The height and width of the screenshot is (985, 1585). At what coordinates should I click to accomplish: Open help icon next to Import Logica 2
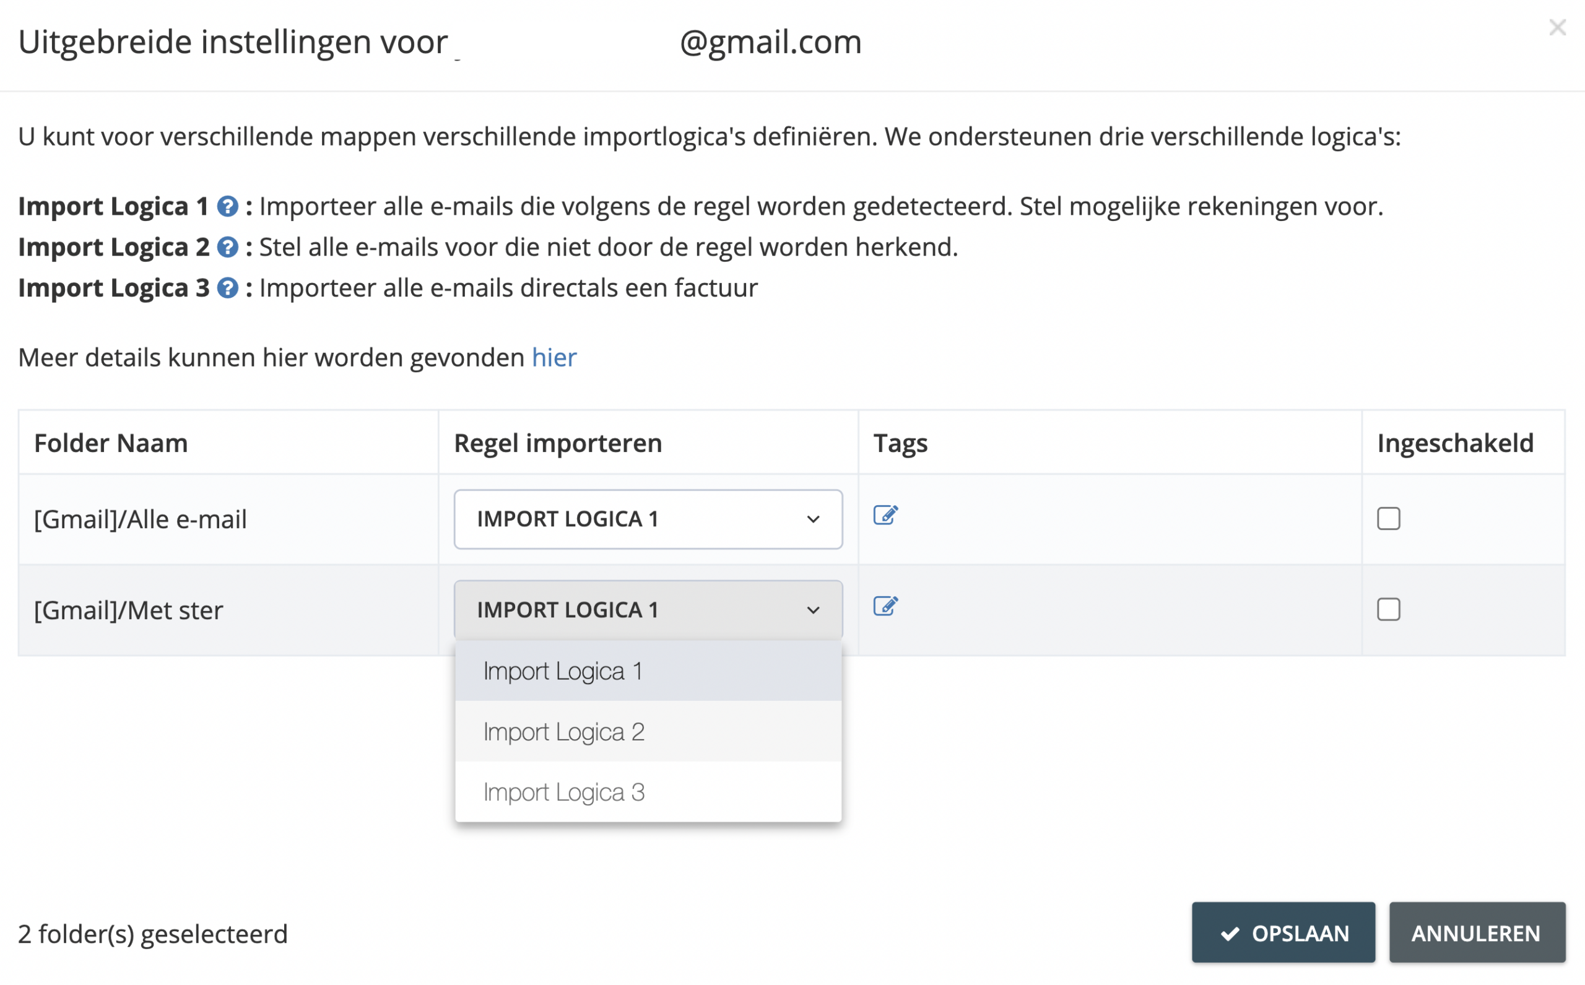[x=227, y=248]
